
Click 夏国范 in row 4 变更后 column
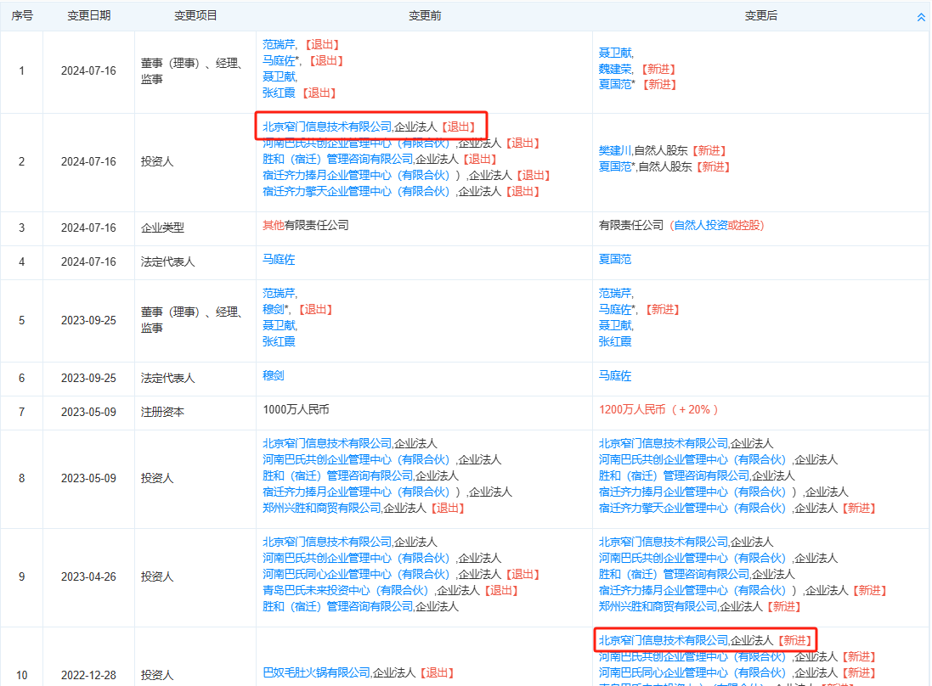pyautogui.click(x=615, y=260)
